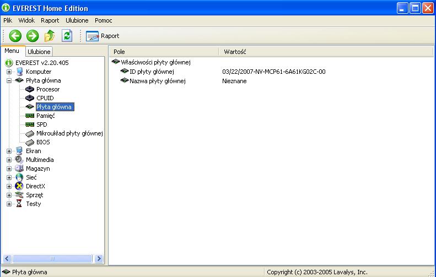Select the Komputer tree item

click(x=39, y=72)
